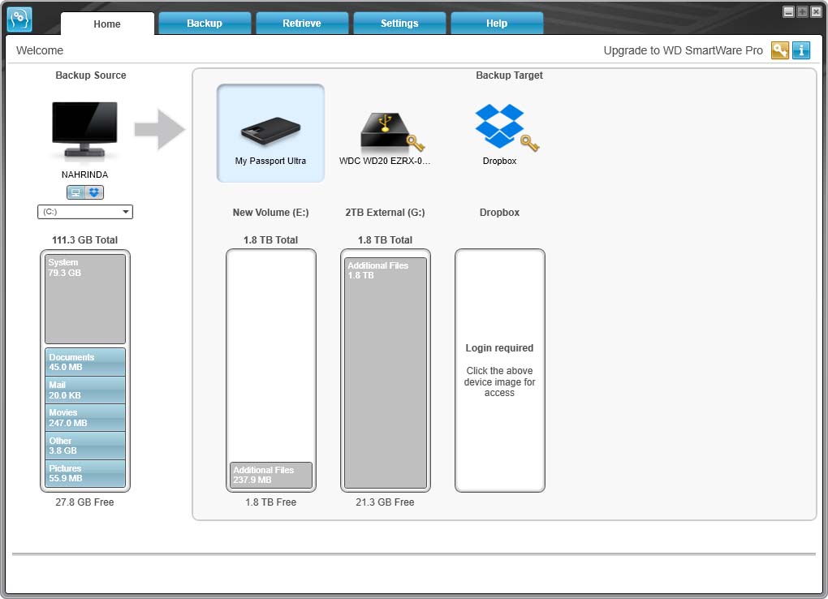Click Upgrade to WD SmartWare Pro
Image resolution: width=828 pixels, height=599 pixels.
point(683,50)
